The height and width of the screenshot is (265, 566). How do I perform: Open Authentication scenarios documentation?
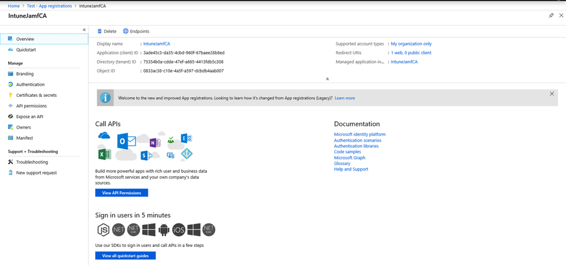(x=358, y=140)
